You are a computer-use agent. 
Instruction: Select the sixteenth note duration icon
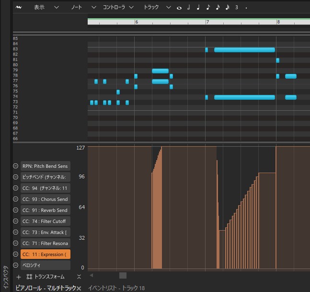pyautogui.click(x=217, y=8)
